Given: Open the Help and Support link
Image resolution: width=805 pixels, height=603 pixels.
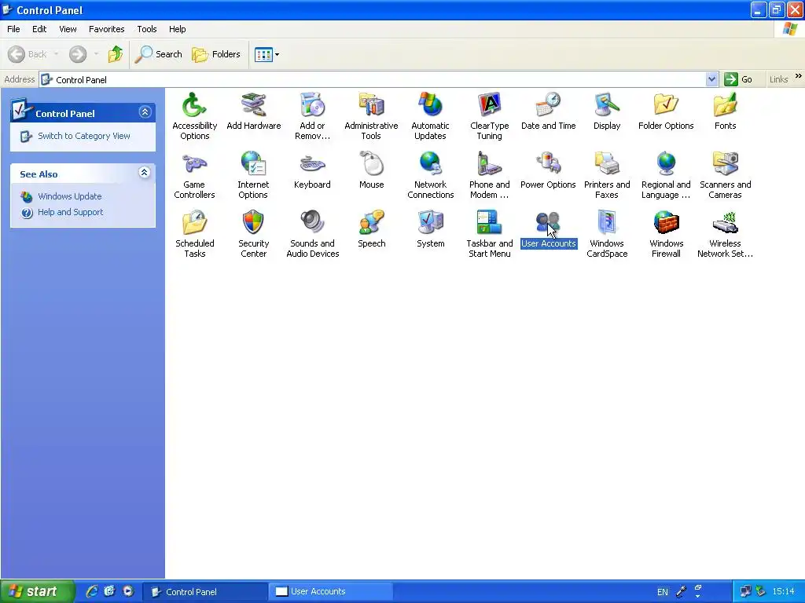Looking at the screenshot, I should [70, 212].
